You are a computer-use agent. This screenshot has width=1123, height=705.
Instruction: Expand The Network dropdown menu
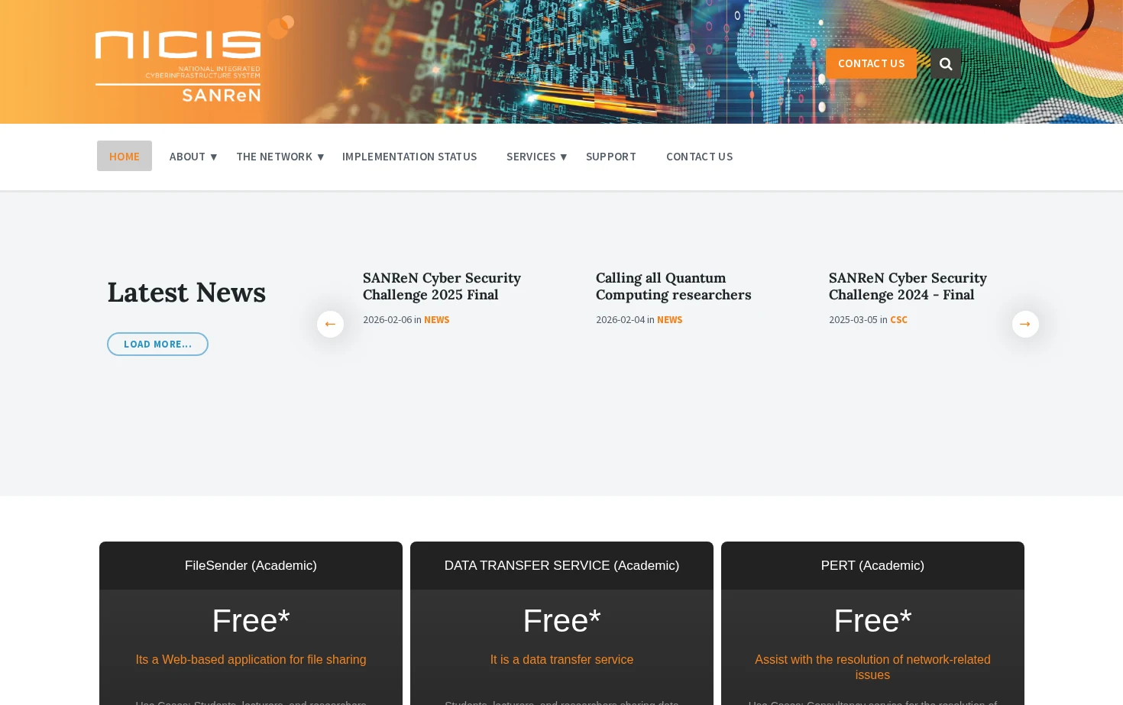[280, 156]
